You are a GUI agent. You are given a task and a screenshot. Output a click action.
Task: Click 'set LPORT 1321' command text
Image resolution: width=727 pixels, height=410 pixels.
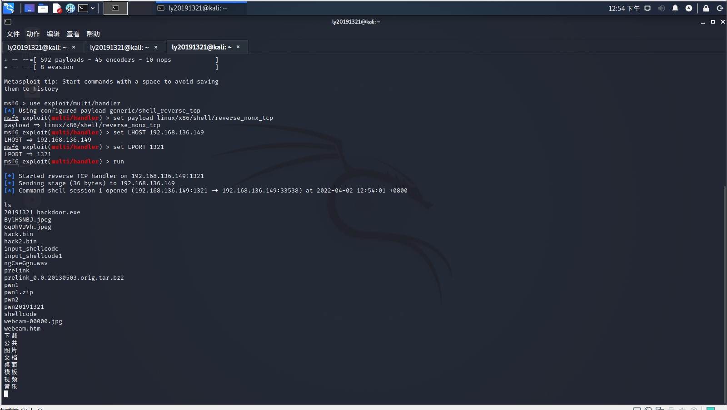[x=139, y=147]
